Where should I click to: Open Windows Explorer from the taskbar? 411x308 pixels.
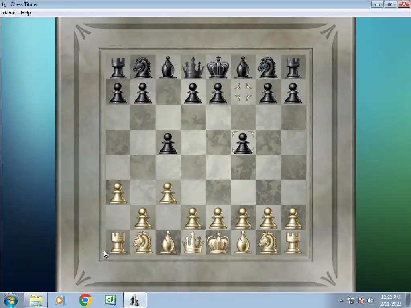(36, 300)
